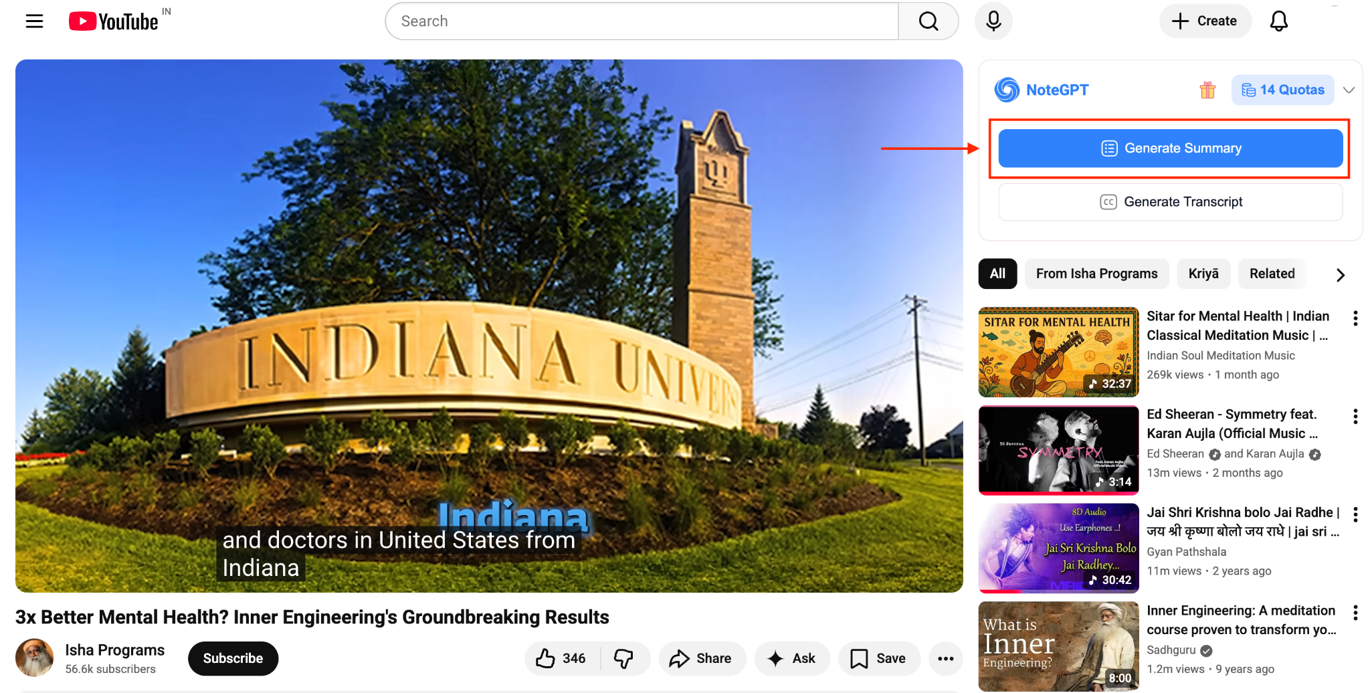Viewport: 1370px width, 693px height.
Task: Select the All filter chip
Action: pyautogui.click(x=997, y=274)
